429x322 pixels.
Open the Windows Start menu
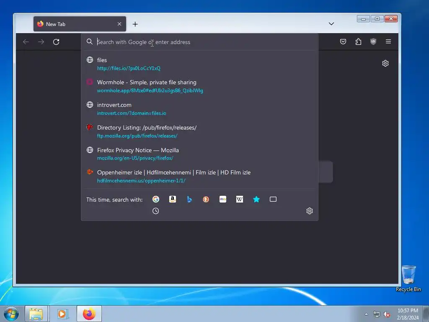(11, 314)
